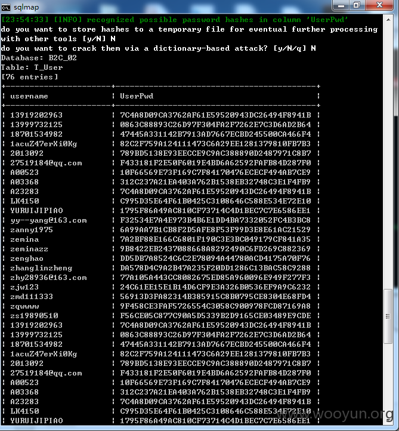Screen dimensions: 399x431
Task: Select the 'Database: B2C_02' line
Action: click(39, 58)
